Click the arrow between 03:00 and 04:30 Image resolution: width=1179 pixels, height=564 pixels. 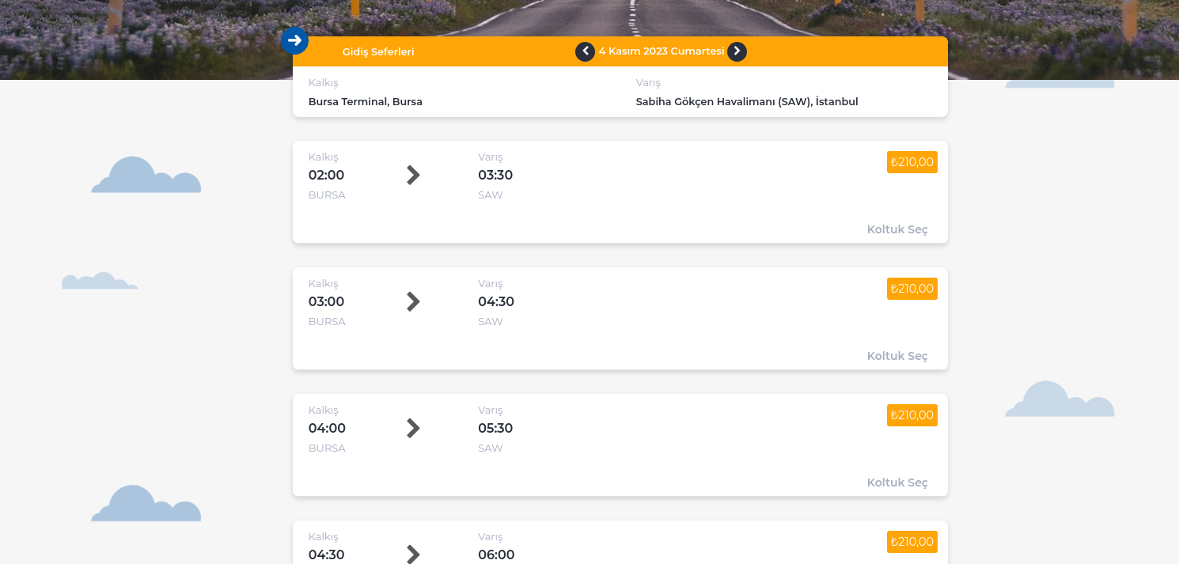click(x=413, y=301)
